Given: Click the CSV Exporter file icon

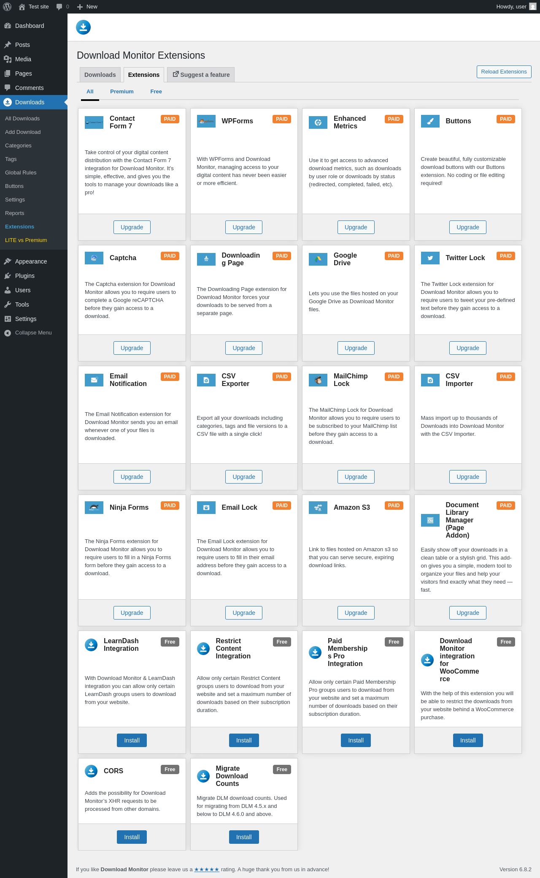Looking at the screenshot, I should [x=206, y=380].
